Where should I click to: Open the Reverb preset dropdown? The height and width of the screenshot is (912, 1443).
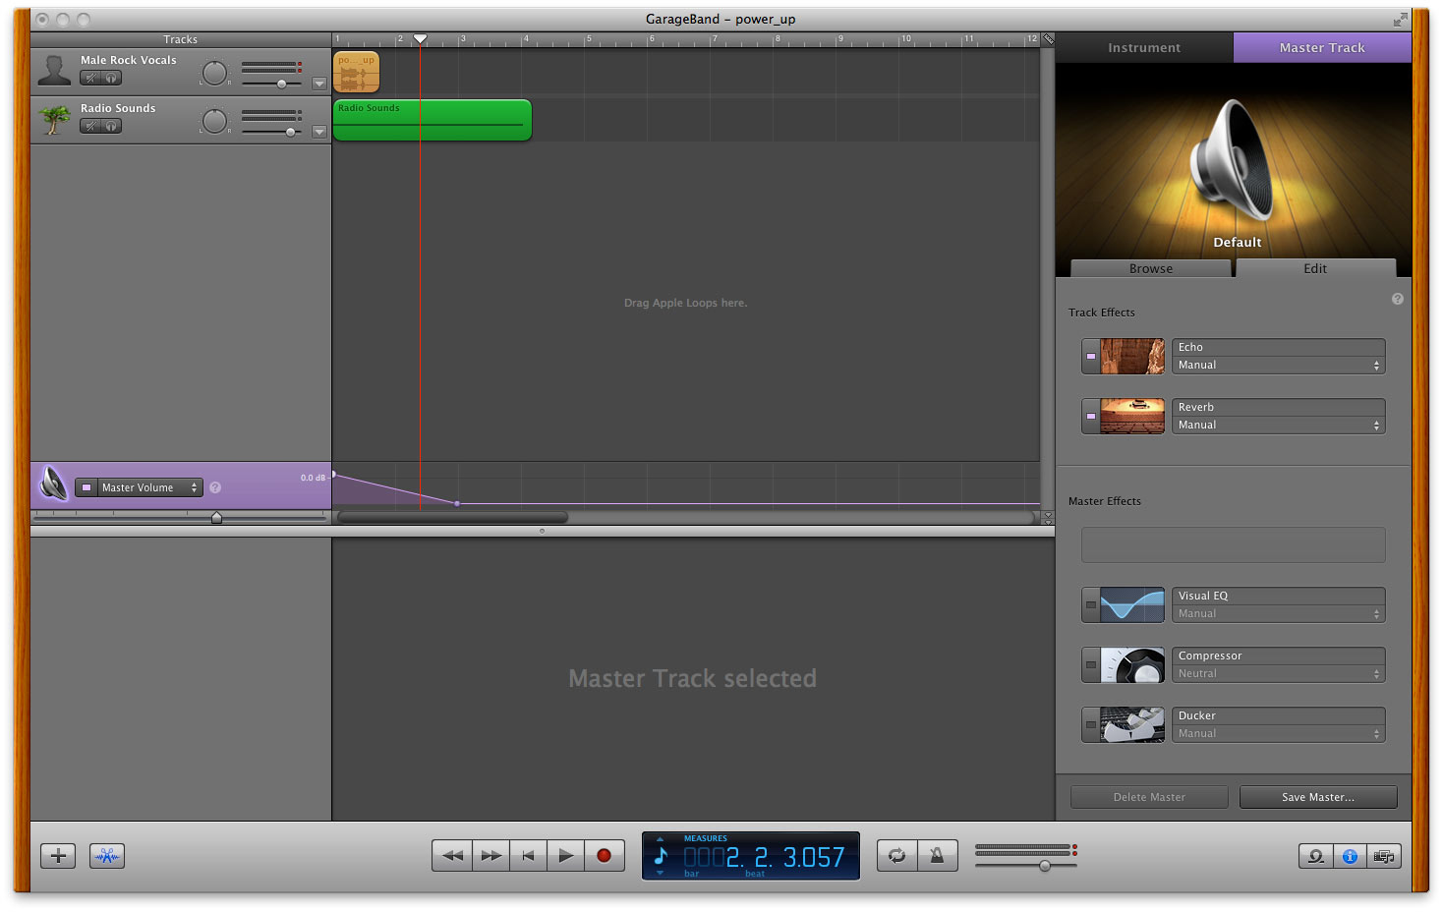click(x=1279, y=425)
